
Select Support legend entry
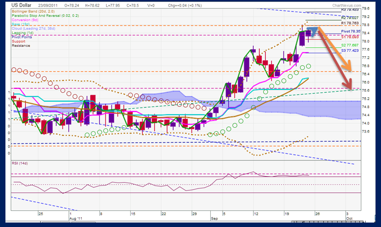click(18, 41)
